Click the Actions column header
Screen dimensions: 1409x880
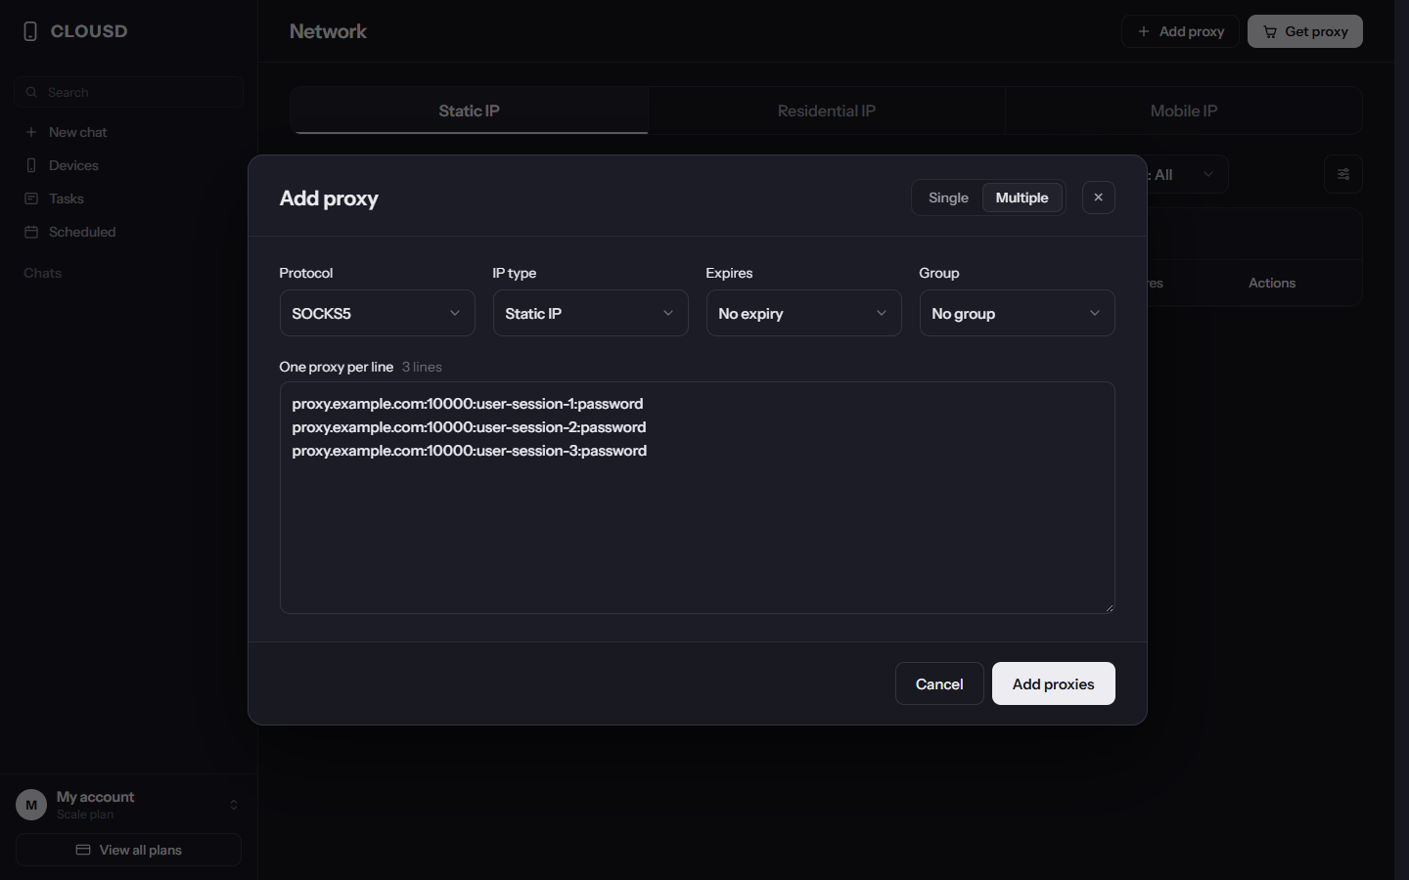point(1272,283)
